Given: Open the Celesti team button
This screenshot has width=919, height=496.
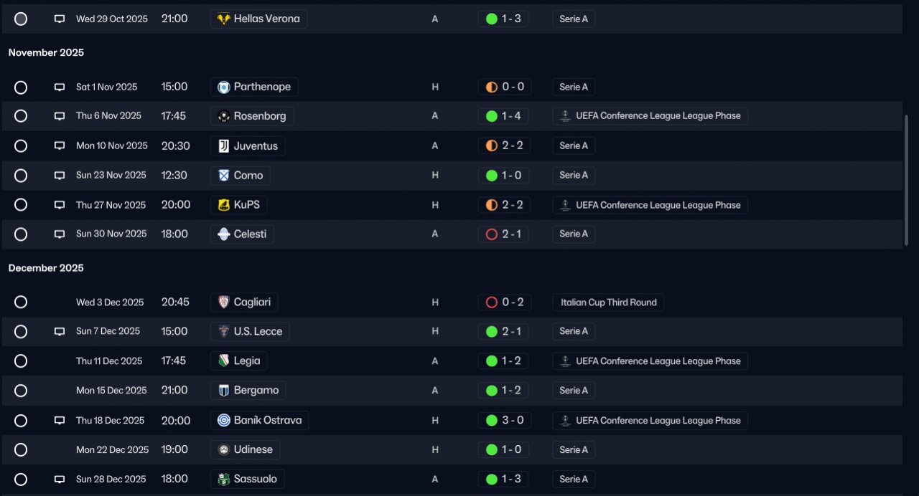Looking at the screenshot, I should (242, 234).
